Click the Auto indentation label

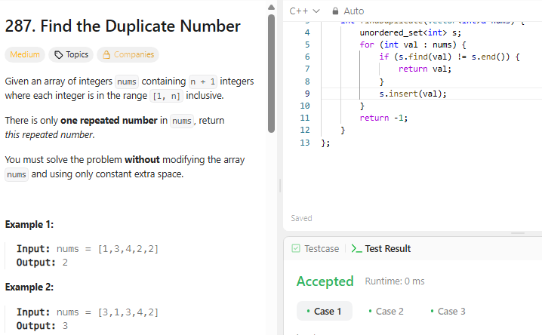pyautogui.click(x=353, y=11)
